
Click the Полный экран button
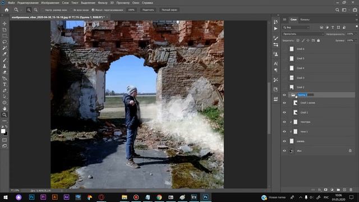pos(169,10)
